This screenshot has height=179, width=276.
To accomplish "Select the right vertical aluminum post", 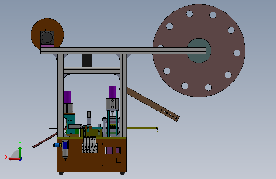I will coord(123,95).
